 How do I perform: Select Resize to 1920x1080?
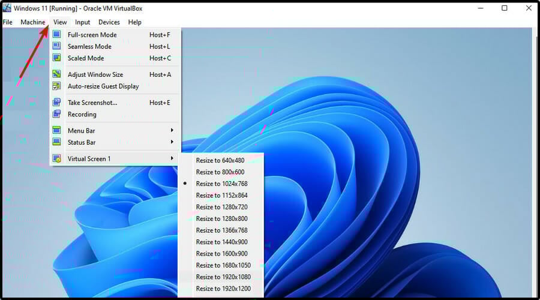coord(221,277)
